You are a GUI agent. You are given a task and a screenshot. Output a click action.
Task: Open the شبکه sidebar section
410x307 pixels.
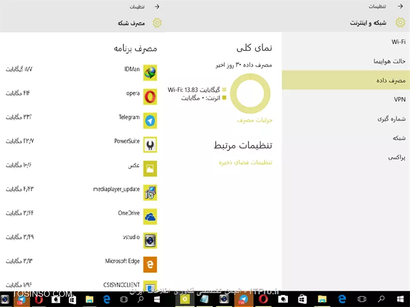pos(346,138)
